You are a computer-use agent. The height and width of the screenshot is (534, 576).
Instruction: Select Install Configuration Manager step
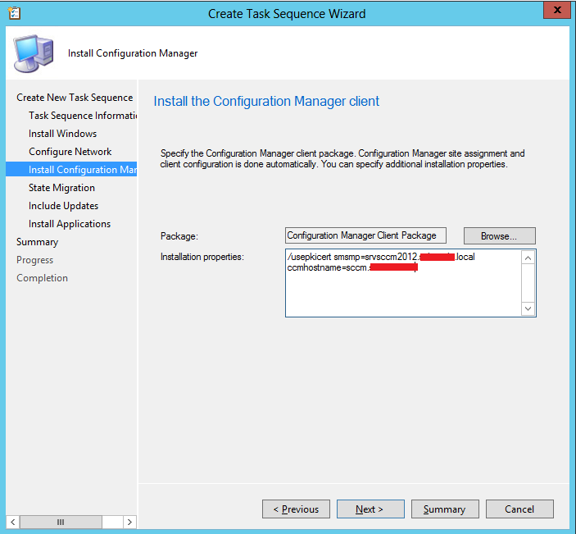(71, 170)
